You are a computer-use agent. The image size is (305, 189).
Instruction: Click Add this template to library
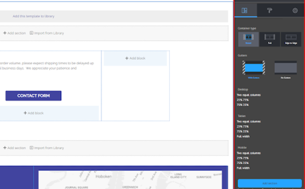(x=33, y=16)
